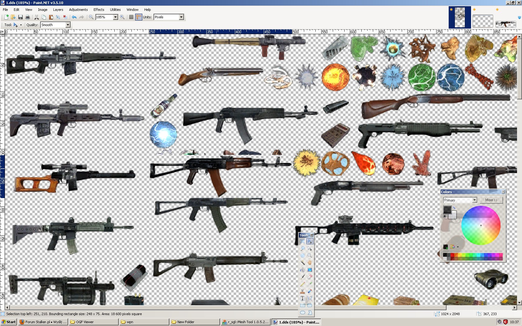The height and width of the screenshot is (326, 522).
Task: Zoom in with the plus magnifier
Action: 122,17
